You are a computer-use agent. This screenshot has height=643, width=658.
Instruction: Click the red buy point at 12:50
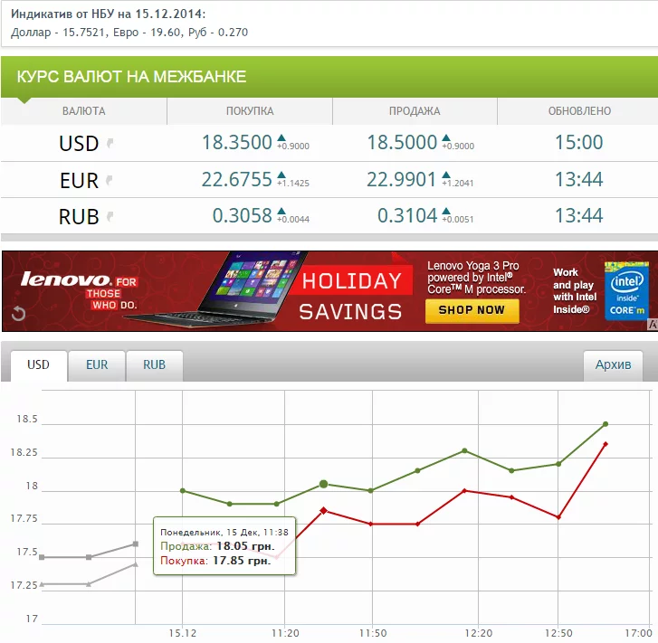coord(558,517)
